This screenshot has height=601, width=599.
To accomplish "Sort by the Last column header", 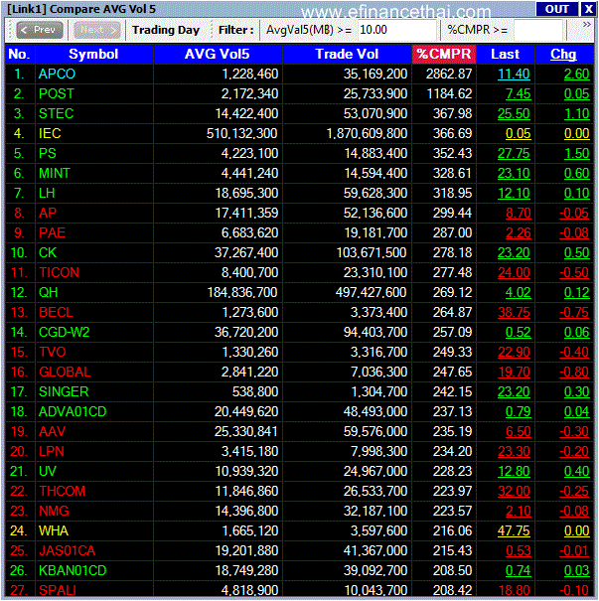I will 505,54.
